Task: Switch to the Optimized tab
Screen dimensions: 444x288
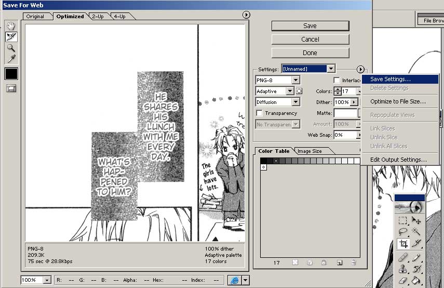Action: (70, 17)
